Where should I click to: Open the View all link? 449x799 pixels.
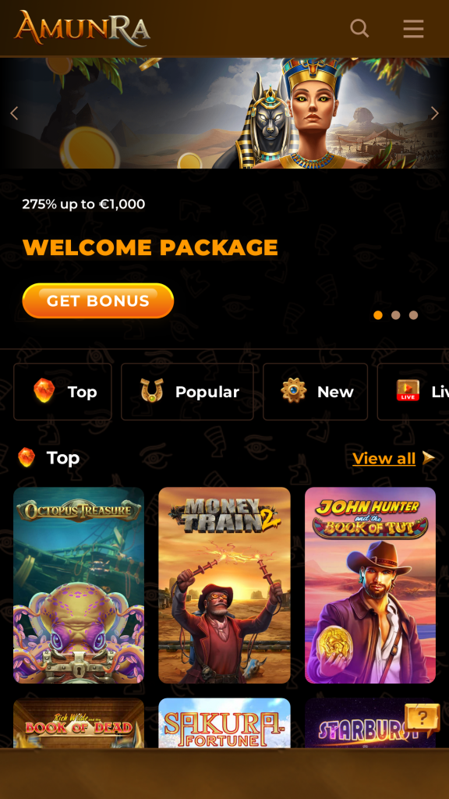click(x=384, y=458)
